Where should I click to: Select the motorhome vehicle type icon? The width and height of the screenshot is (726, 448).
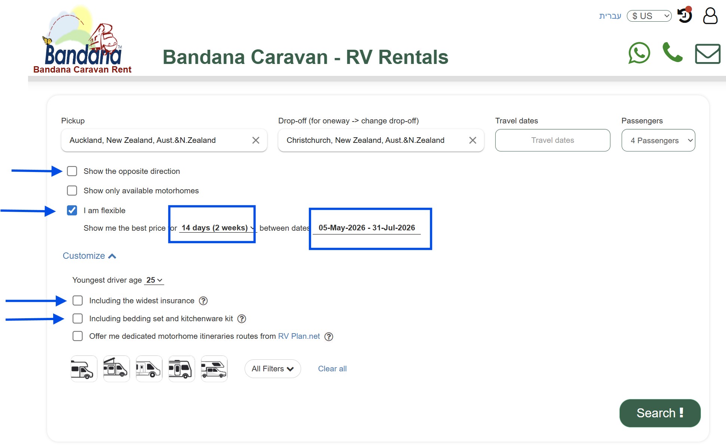click(x=84, y=368)
